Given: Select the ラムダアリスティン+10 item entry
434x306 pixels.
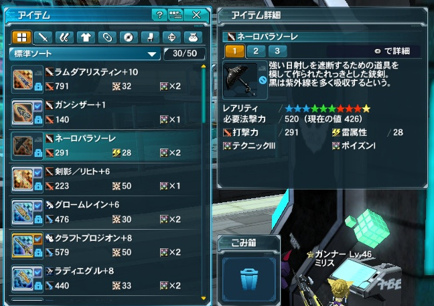Looking at the screenshot, I should coord(105,80).
